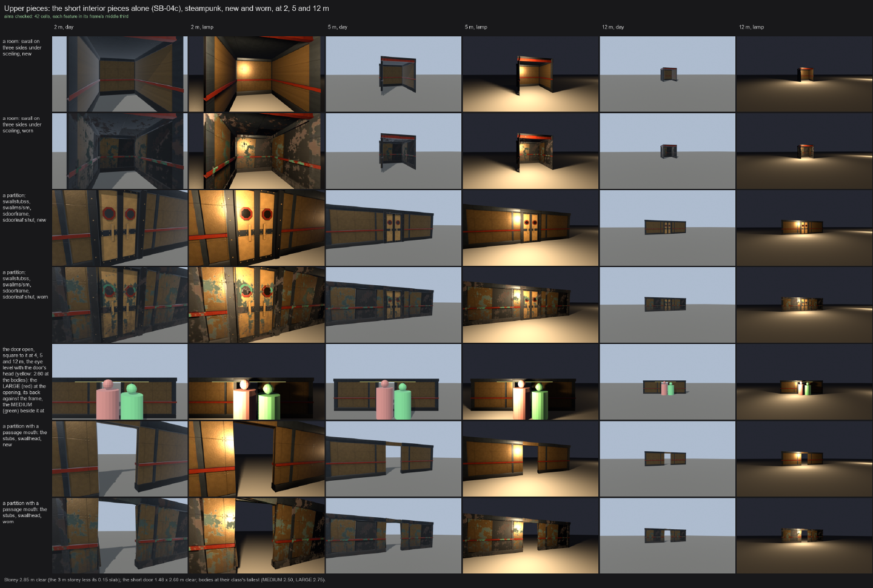The image size is (873, 588).
Task: Open the worn room render at 2 m, day
Action: point(119,151)
